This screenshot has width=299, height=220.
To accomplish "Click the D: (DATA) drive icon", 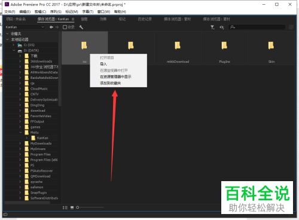I will [x=20, y=51].
